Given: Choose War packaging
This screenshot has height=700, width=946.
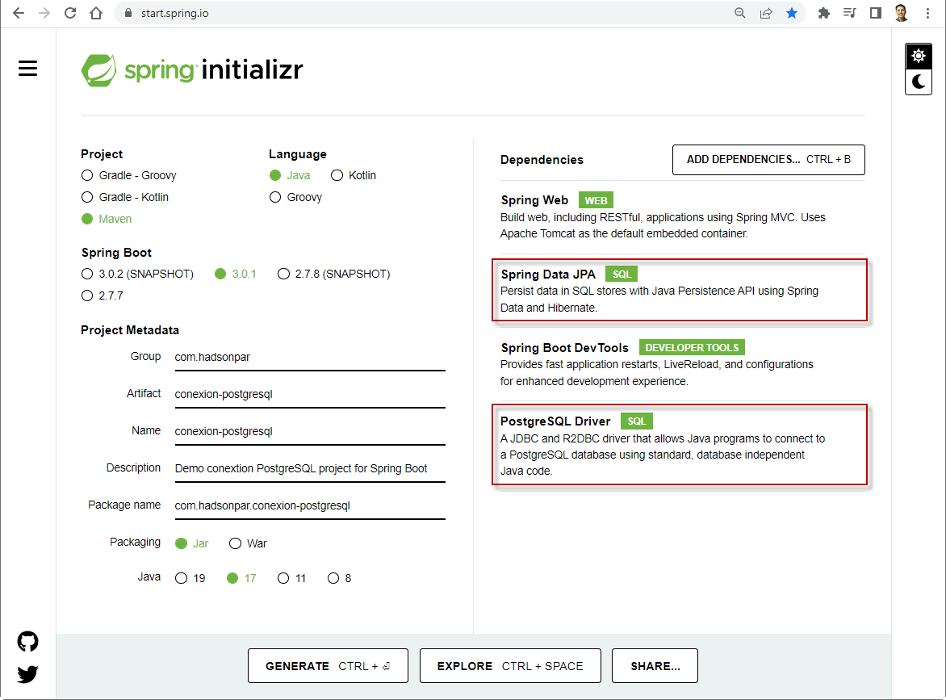Looking at the screenshot, I should point(248,543).
